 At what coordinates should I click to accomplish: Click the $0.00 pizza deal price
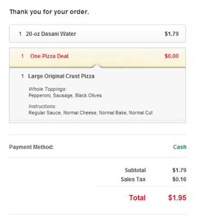click(171, 56)
